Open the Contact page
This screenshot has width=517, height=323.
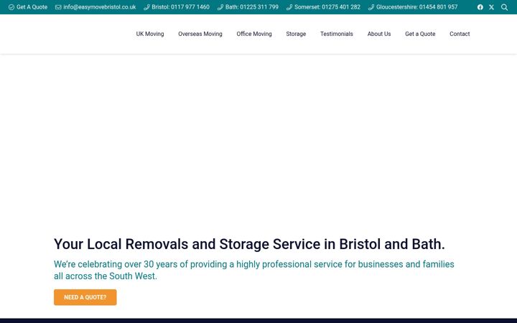pyautogui.click(x=460, y=34)
